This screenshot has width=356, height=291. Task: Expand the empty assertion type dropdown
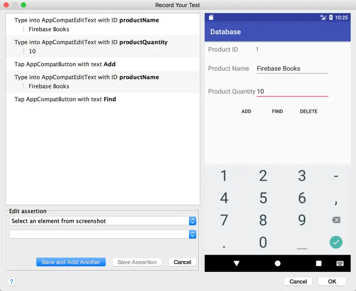point(103,234)
